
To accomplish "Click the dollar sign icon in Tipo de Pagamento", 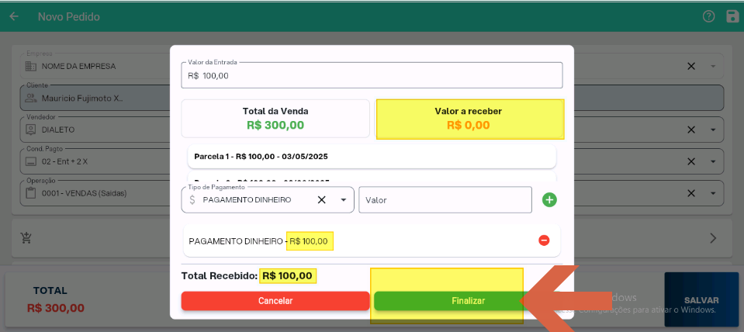I will 192,200.
